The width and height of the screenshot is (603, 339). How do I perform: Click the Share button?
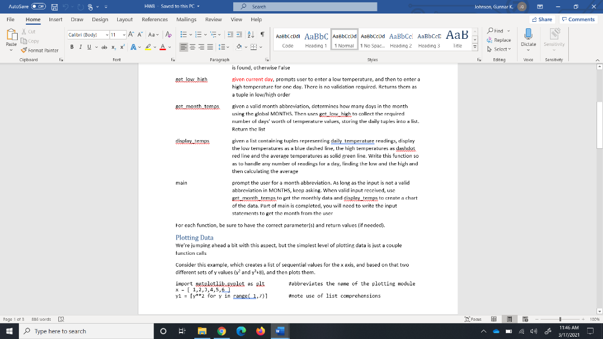pyautogui.click(x=541, y=19)
